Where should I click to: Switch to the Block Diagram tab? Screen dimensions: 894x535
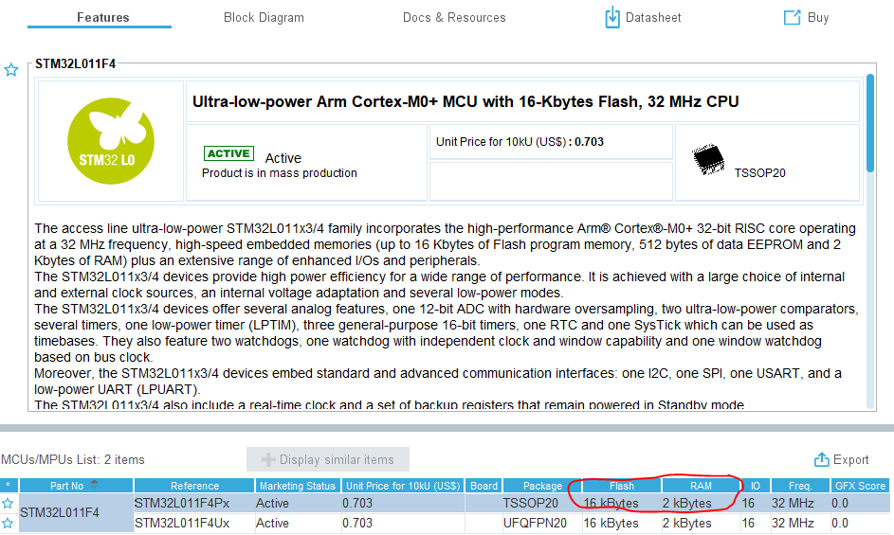(x=264, y=18)
